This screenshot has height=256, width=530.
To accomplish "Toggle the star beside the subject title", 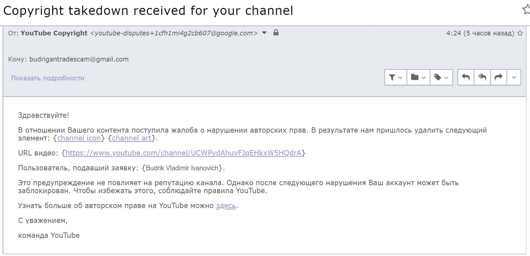I will pyautogui.click(x=526, y=10).
